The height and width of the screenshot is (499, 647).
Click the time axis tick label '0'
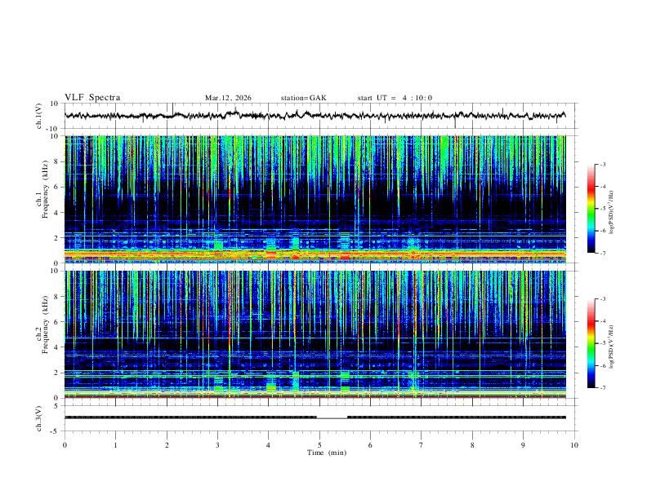pos(65,445)
